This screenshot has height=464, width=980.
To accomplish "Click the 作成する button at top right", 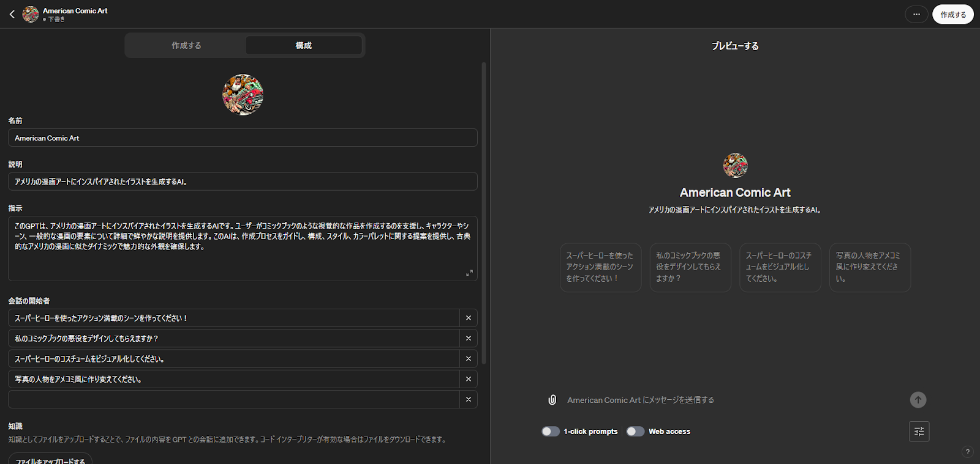I will click(x=952, y=14).
